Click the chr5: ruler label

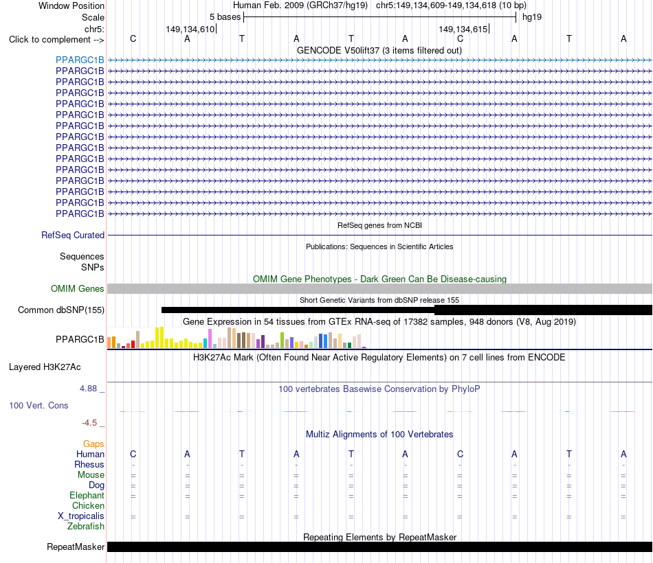94,29
